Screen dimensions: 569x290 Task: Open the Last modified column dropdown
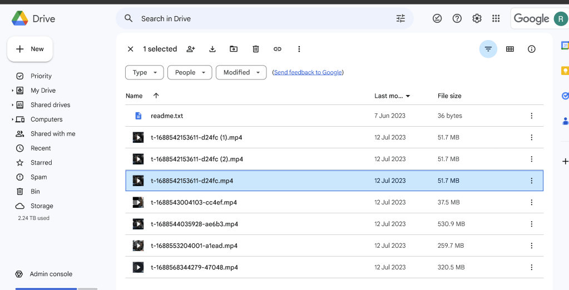[x=408, y=96]
